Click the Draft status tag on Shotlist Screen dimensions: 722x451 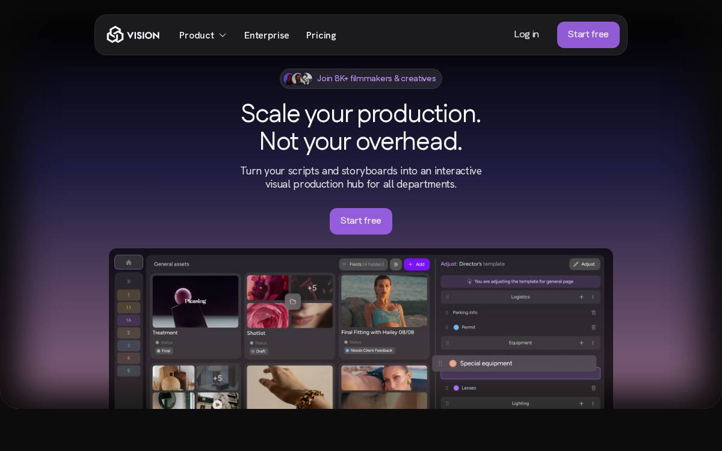click(258, 351)
